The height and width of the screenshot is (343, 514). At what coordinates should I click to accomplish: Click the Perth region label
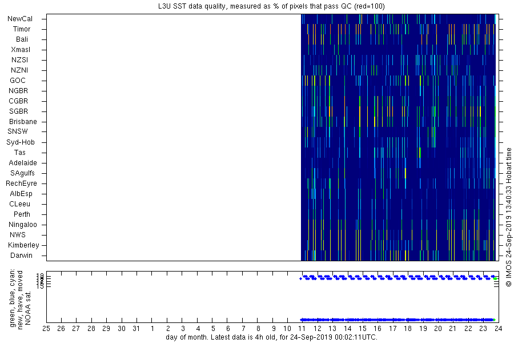tap(22, 214)
